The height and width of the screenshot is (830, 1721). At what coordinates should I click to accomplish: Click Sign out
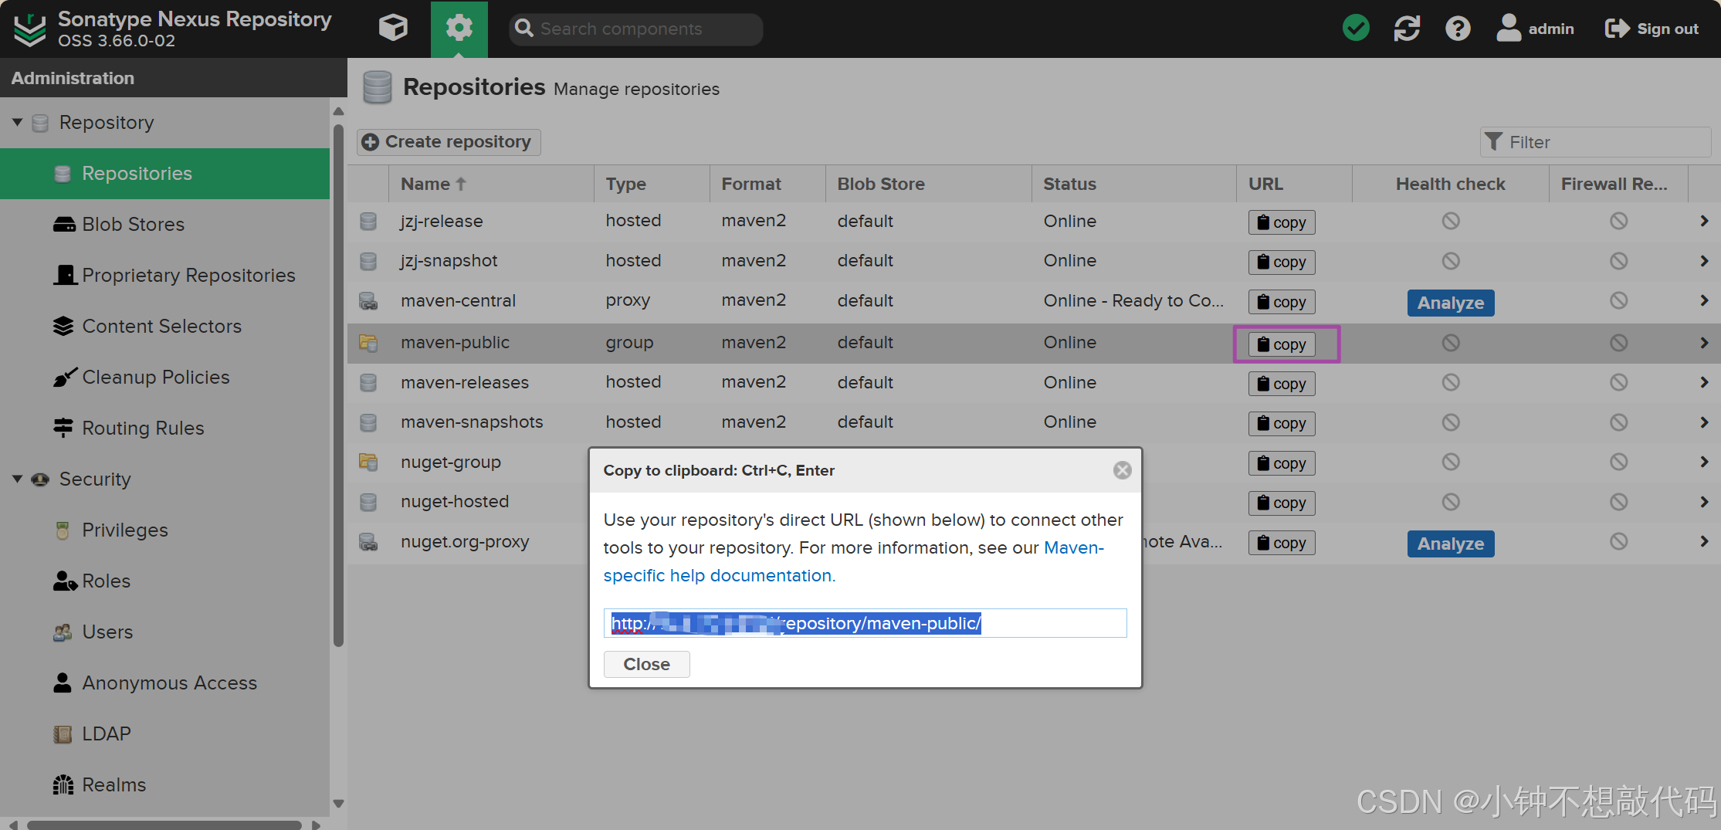click(x=1652, y=29)
